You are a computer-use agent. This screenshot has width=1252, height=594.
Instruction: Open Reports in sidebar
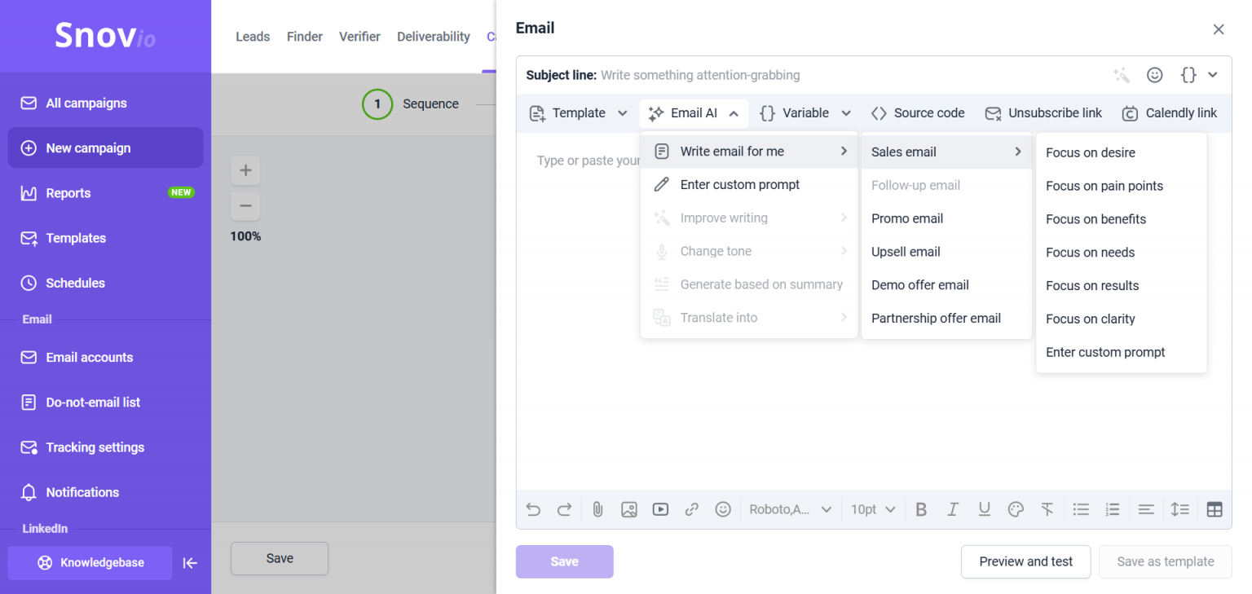pyautogui.click(x=106, y=193)
